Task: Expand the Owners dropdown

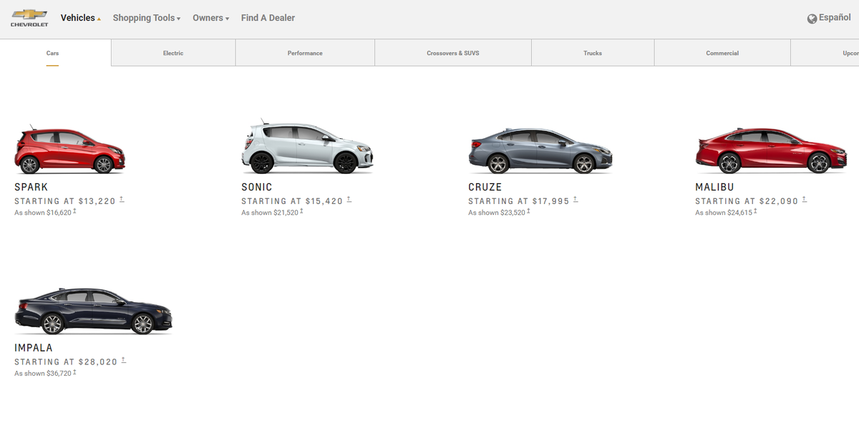Action: (210, 18)
